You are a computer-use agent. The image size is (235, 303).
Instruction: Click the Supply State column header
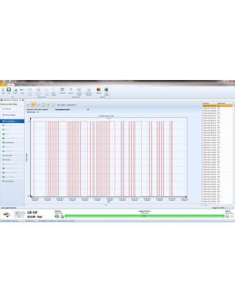coord(225,103)
